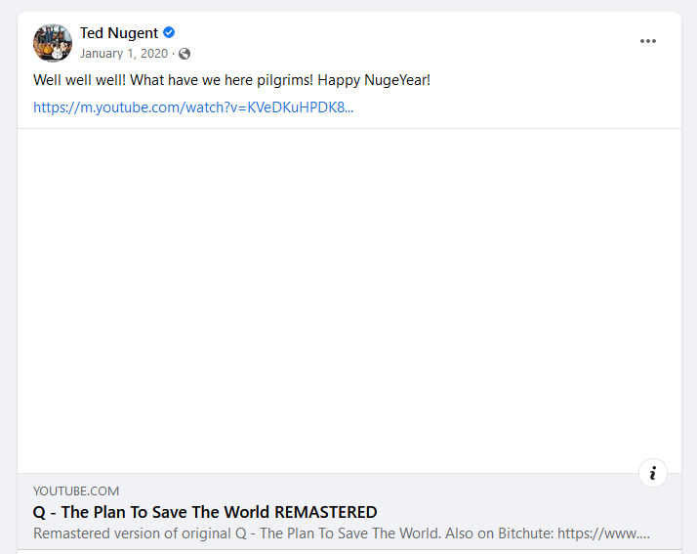Click the public globe audience icon

[184, 54]
